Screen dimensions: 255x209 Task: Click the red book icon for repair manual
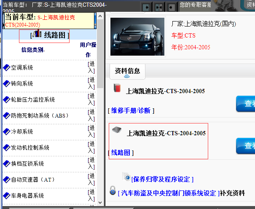[x=117, y=88]
